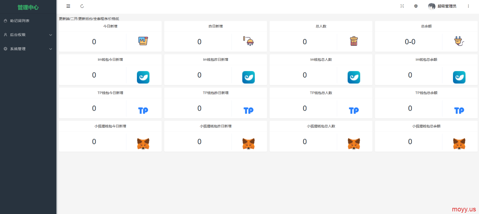
Task: Click MetaMask fox in 小狐狸钱包今日新增 card
Action: click(143, 144)
